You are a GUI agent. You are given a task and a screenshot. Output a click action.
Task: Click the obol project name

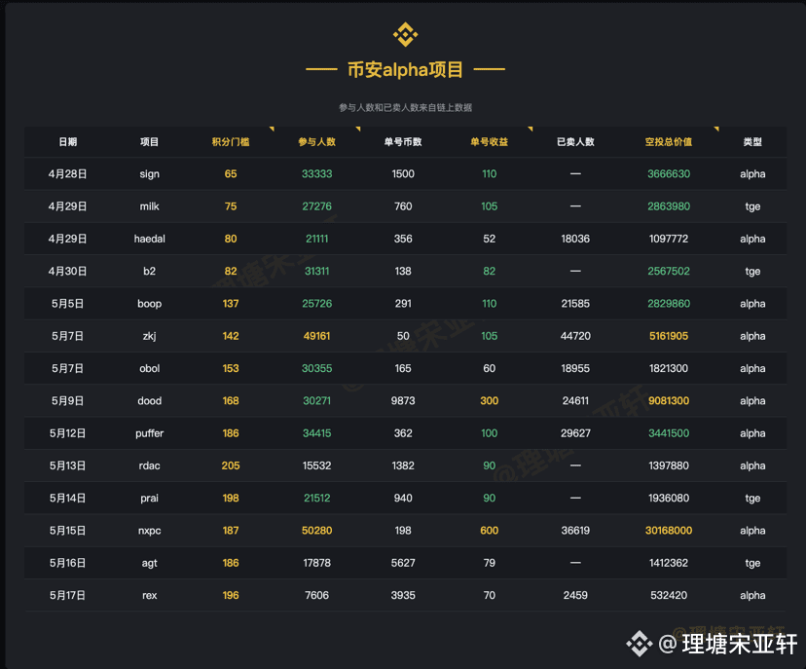coord(150,368)
